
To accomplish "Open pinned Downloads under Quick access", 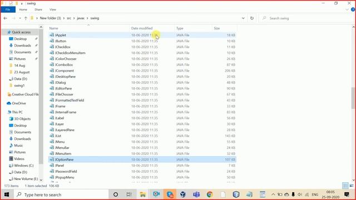I will coord(22,46).
